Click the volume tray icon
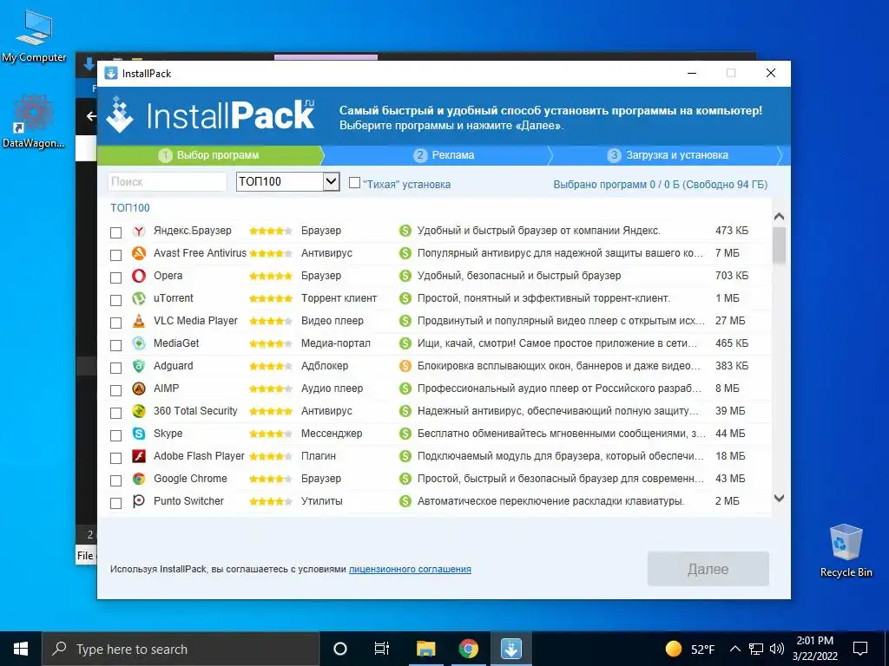 (x=777, y=649)
